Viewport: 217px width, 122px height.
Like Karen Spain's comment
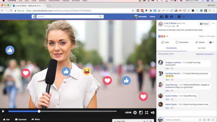point(167,108)
